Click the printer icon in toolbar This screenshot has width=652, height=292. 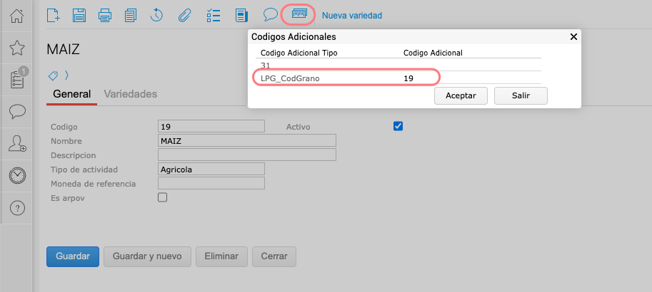(x=104, y=14)
